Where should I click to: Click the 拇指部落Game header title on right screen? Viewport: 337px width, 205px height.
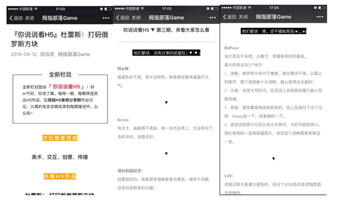pyautogui.click(x=274, y=17)
